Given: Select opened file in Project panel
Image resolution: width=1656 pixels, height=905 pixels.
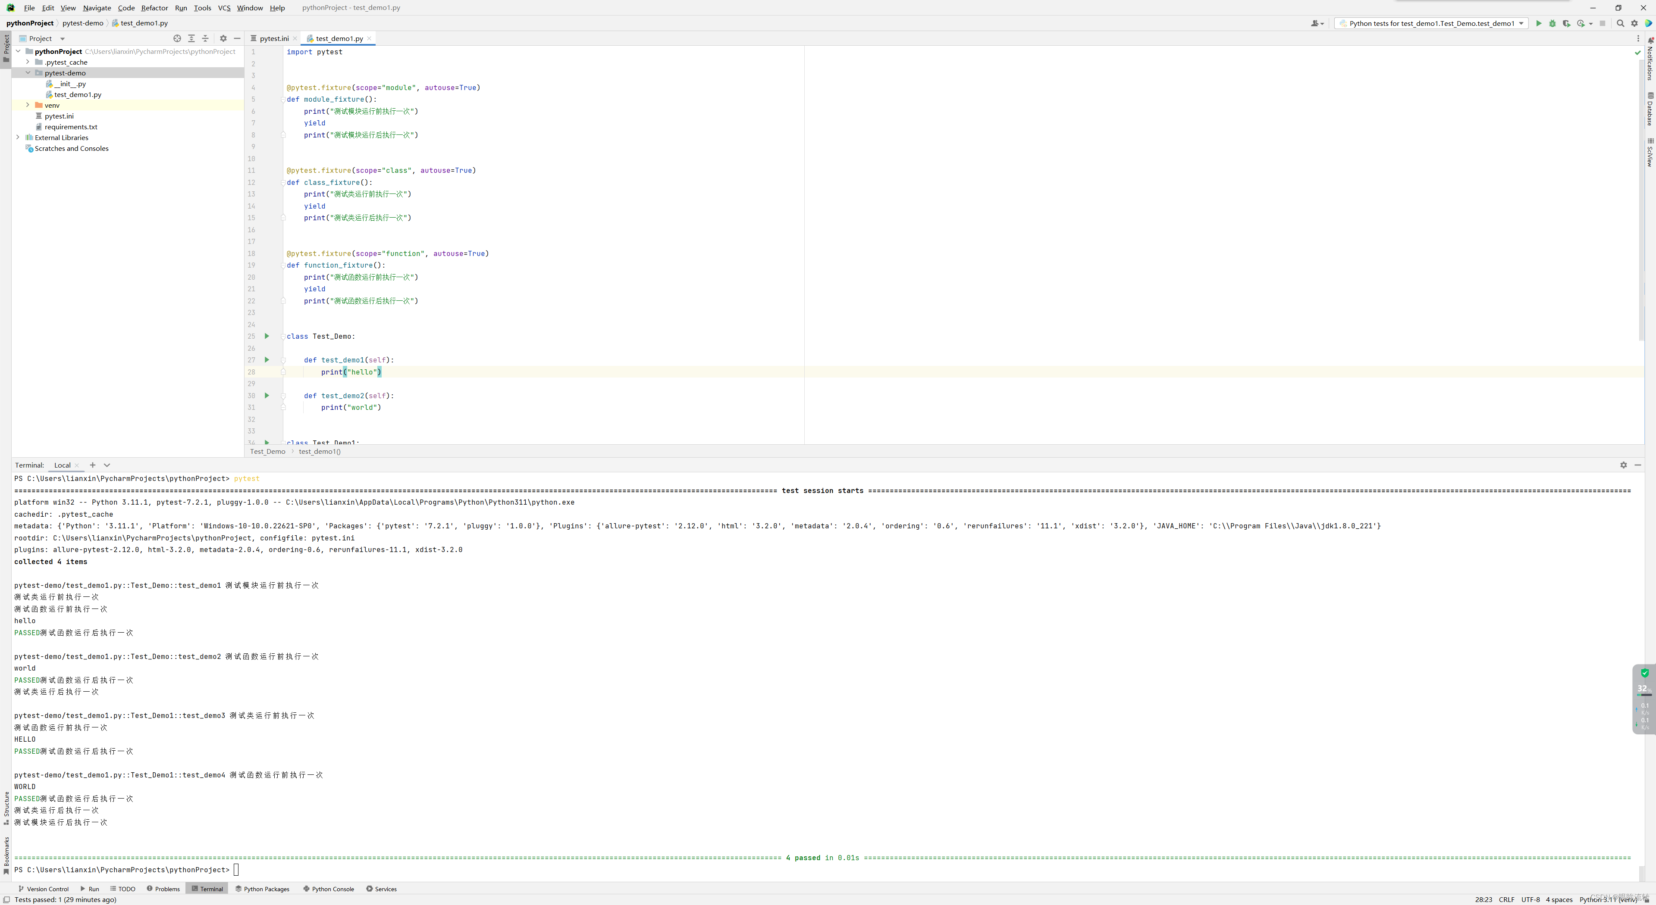Looking at the screenshot, I should coord(177,38).
